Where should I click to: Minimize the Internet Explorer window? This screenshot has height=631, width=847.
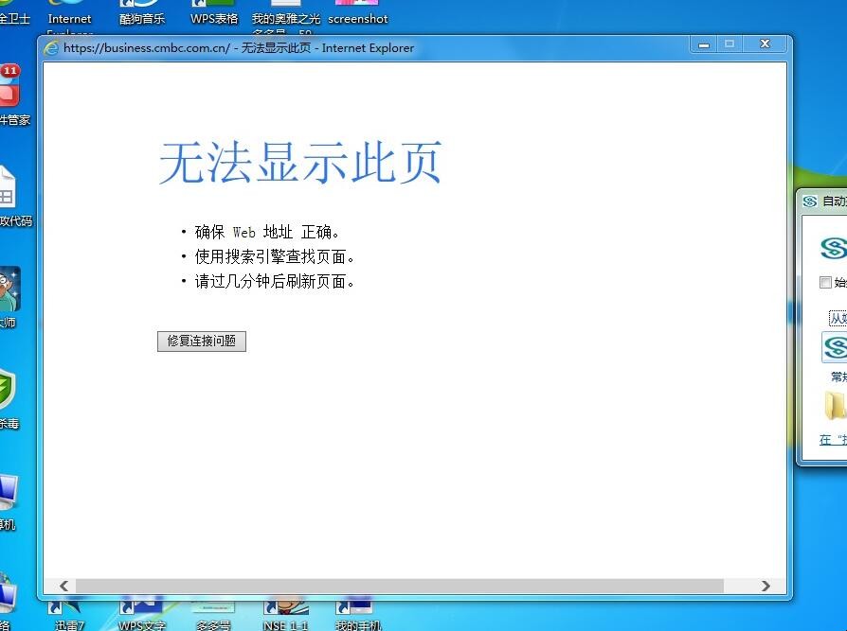[x=703, y=44]
